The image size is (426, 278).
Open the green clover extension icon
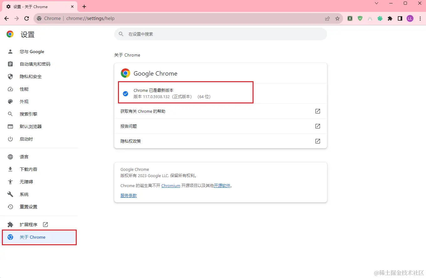pyautogui.click(x=380, y=18)
